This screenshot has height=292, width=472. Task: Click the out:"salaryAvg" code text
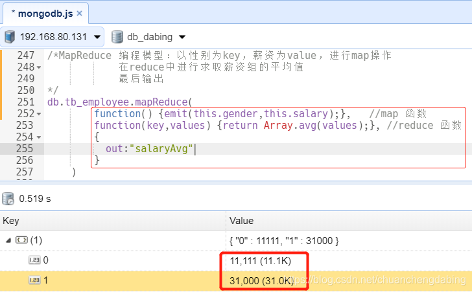149,148
